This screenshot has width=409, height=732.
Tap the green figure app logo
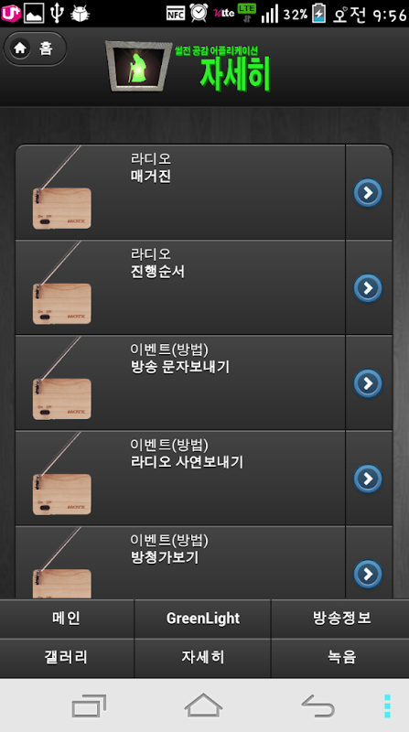coord(138,65)
